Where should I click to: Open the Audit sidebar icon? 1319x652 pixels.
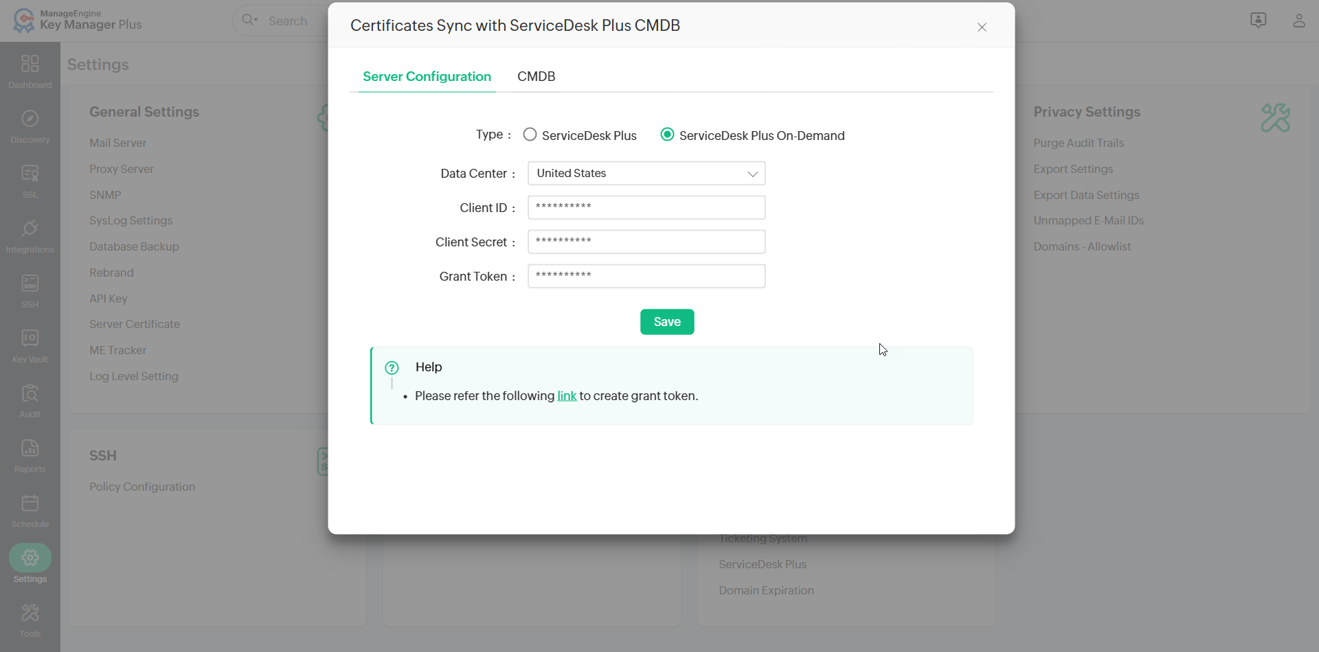30,393
